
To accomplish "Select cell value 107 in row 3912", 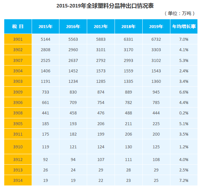I will point(101,159).
